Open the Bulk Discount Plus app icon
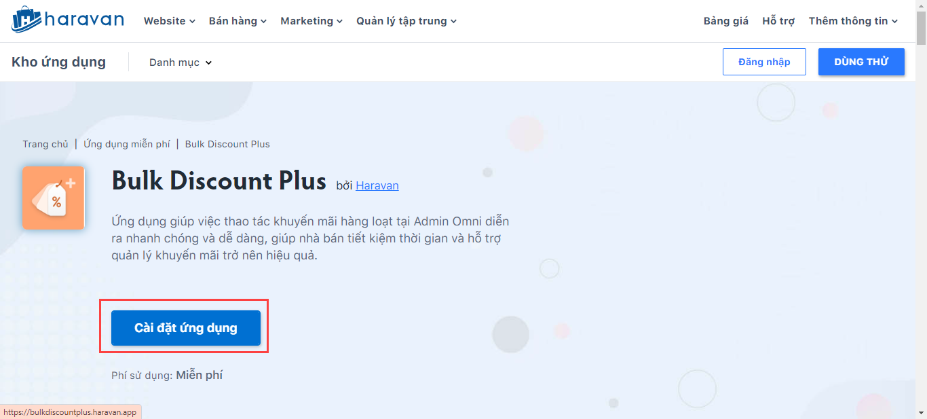927x419 pixels. click(x=54, y=198)
